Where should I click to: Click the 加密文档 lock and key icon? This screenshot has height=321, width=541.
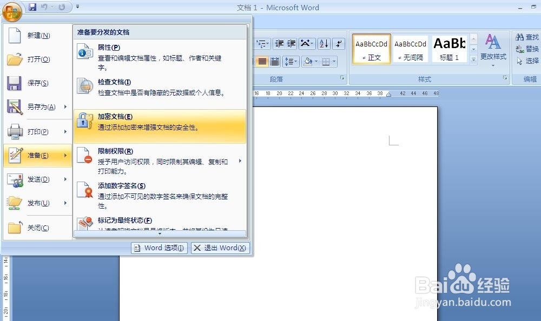coord(85,121)
